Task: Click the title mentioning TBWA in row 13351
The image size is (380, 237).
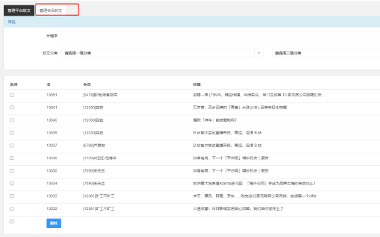Action: pyautogui.click(x=257, y=95)
